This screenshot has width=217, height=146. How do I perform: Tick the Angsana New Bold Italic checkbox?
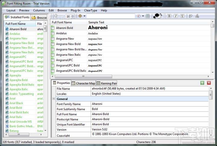53,49
